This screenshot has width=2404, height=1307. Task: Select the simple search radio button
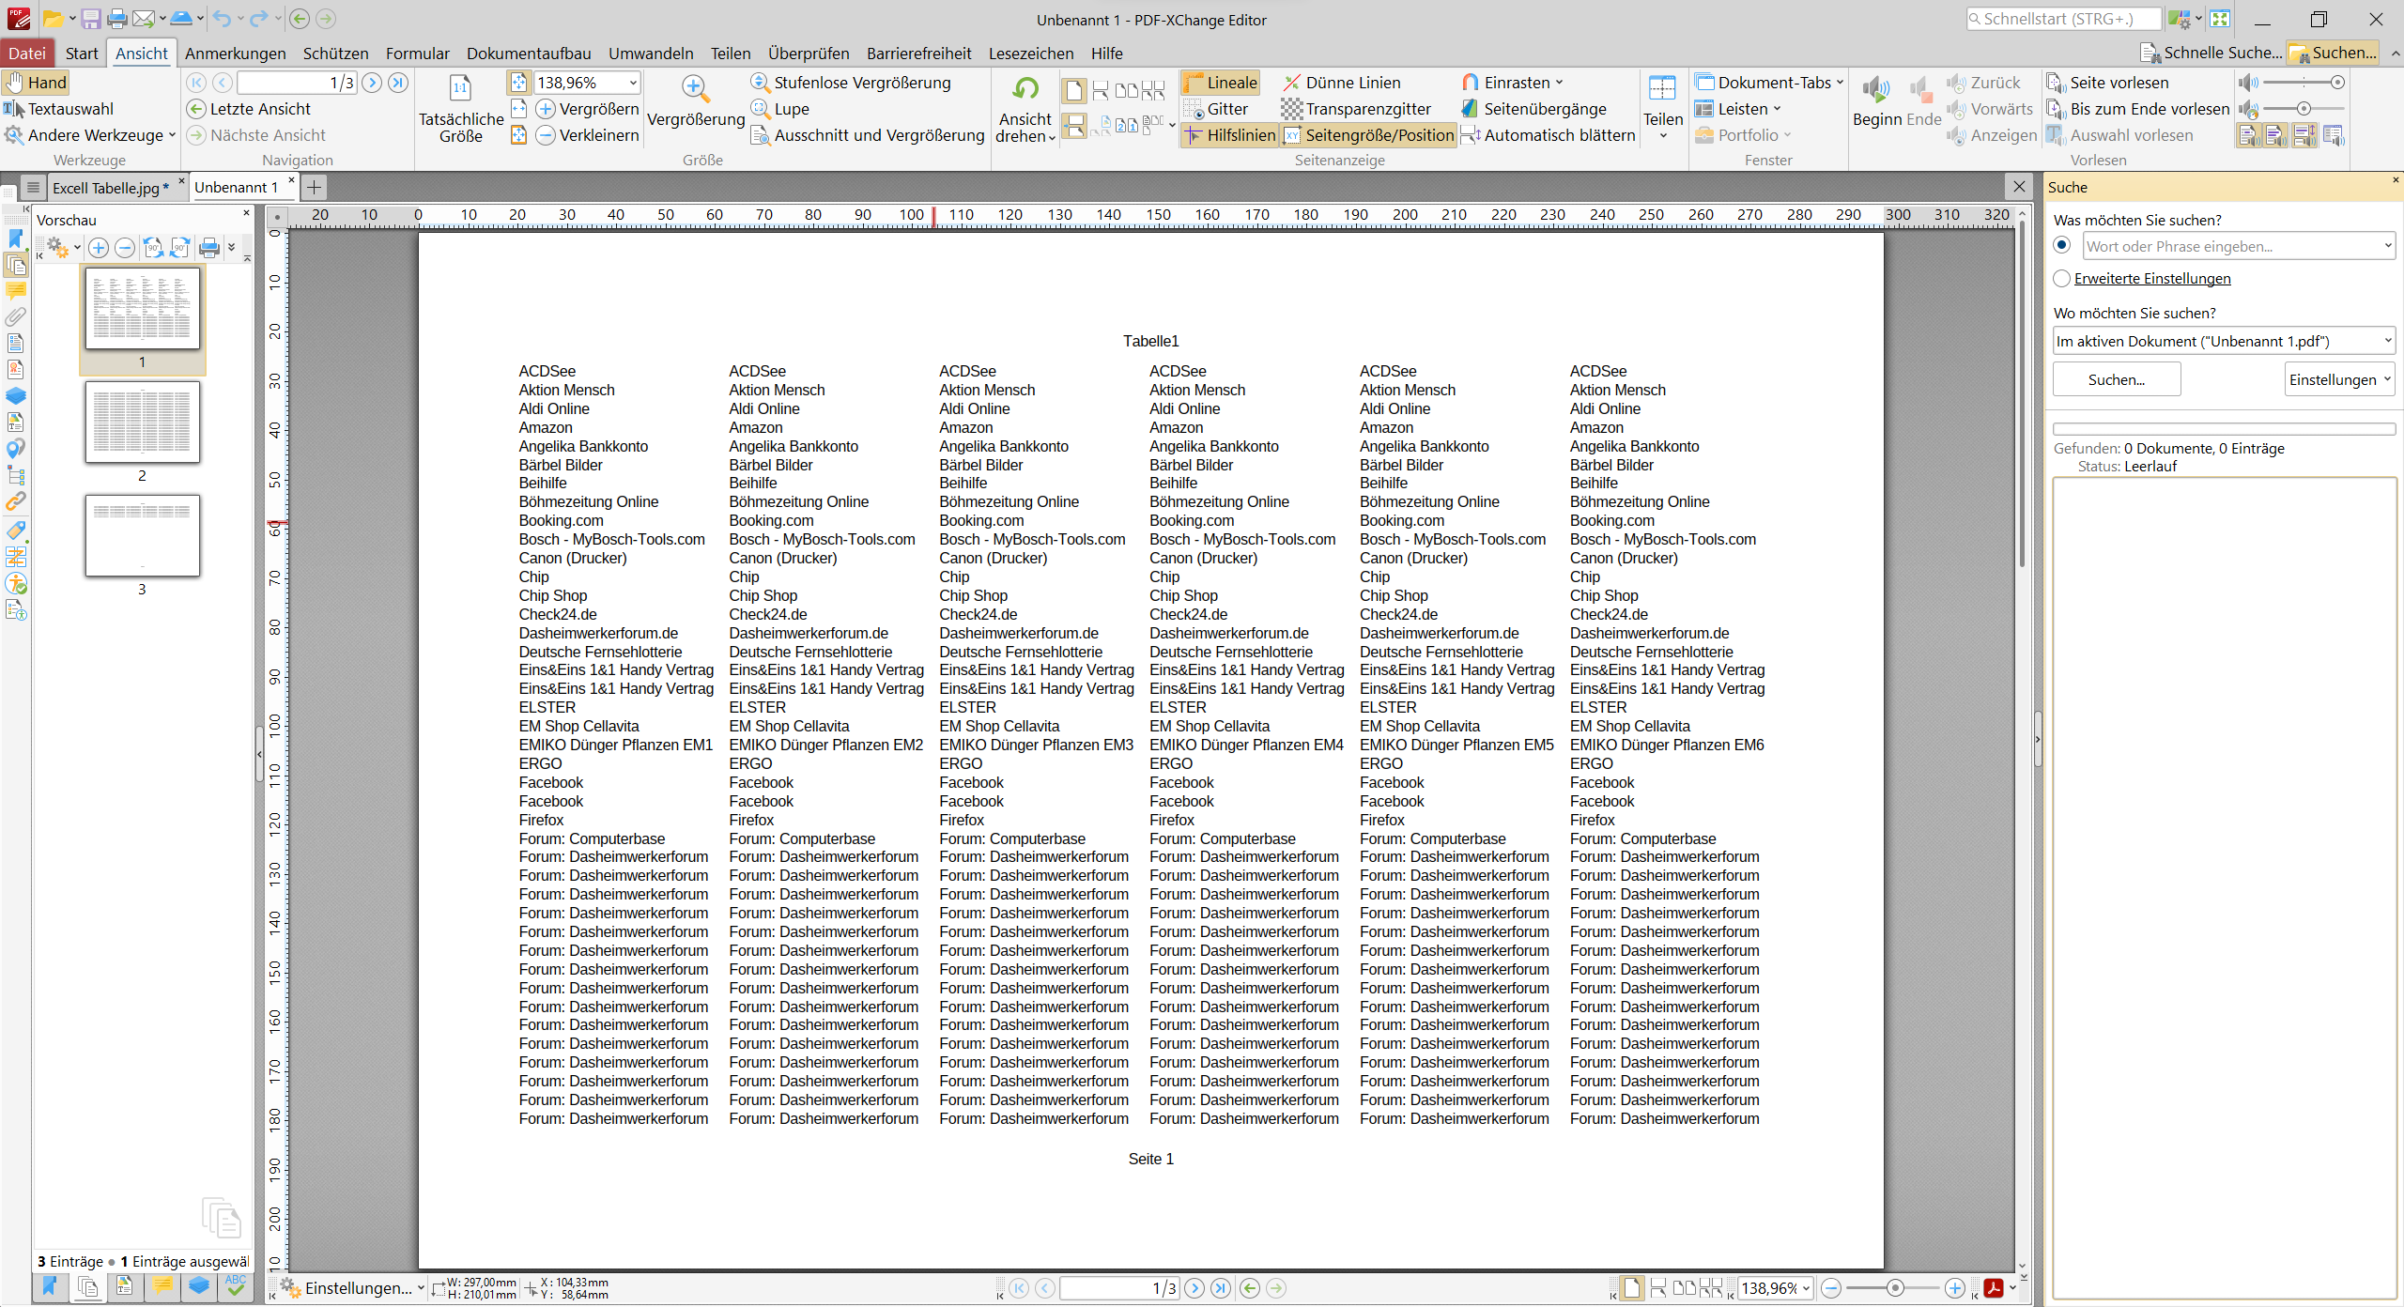click(x=2062, y=246)
